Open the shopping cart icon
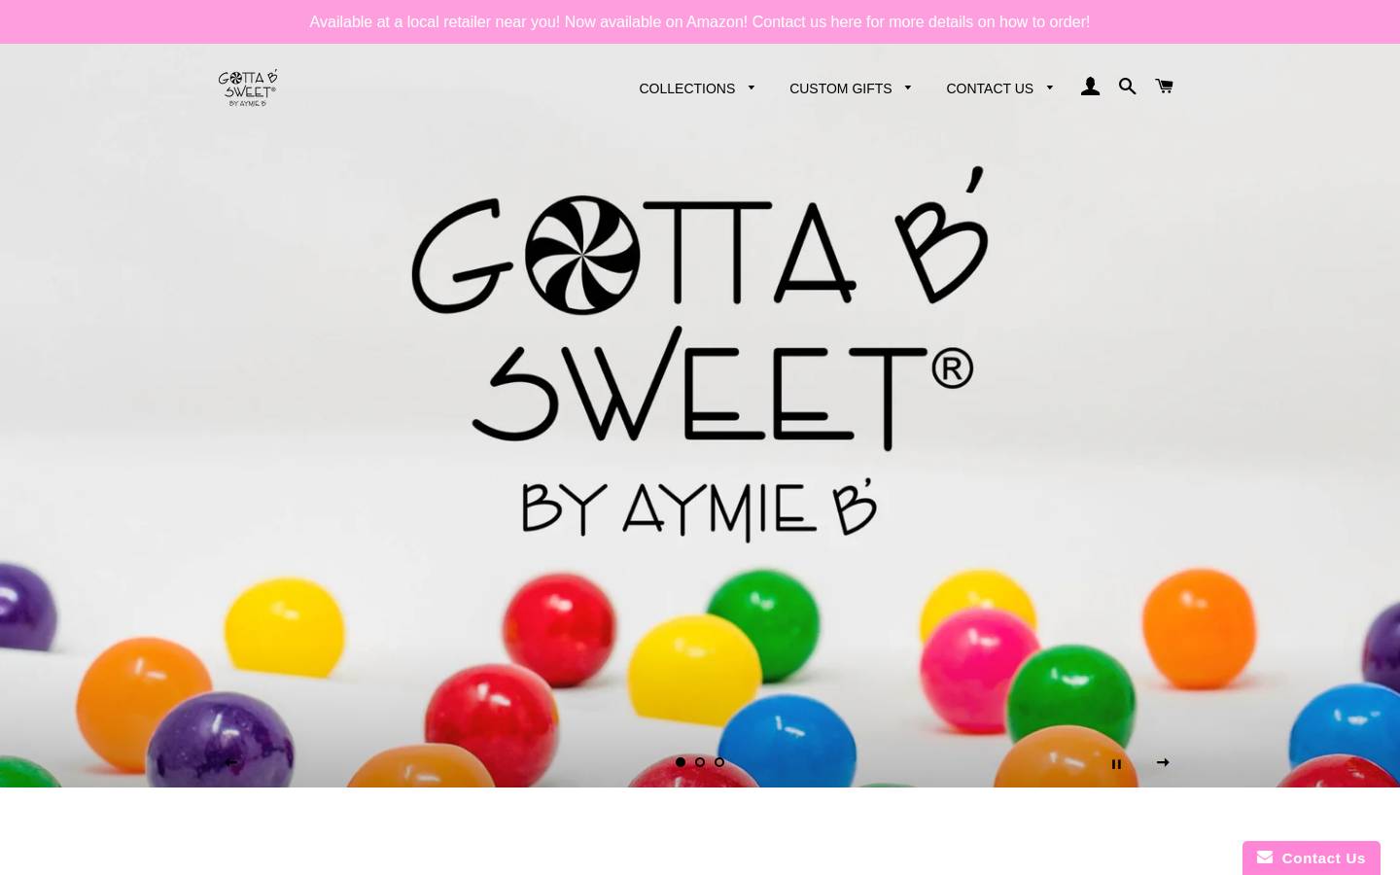 click(1164, 87)
